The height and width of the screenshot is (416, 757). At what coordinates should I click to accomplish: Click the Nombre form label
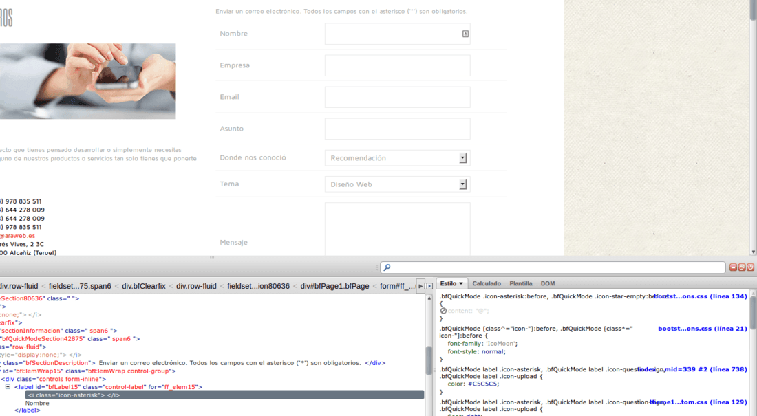click(x=234, y=34)
